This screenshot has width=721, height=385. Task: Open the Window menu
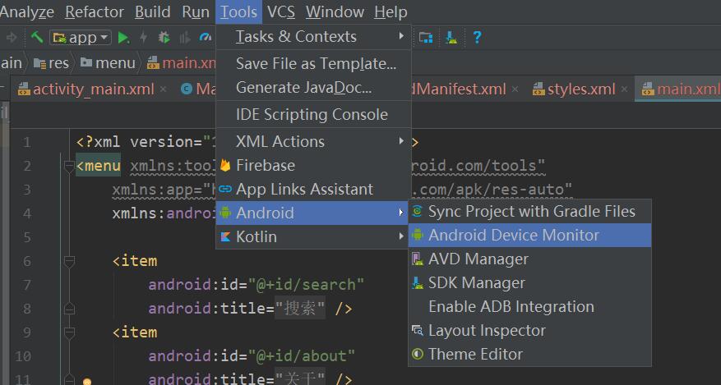(335, 12)
